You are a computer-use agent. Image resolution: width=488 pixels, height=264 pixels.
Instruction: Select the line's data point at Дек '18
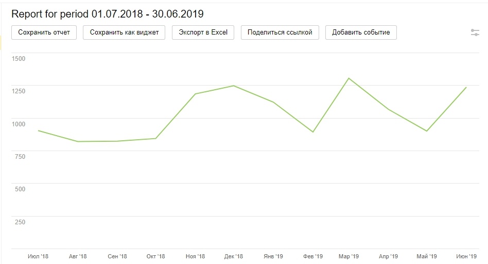click(234, 86)
